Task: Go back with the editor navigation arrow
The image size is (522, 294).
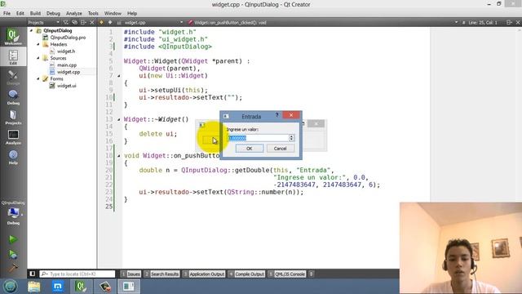Action: coord(101,22)
